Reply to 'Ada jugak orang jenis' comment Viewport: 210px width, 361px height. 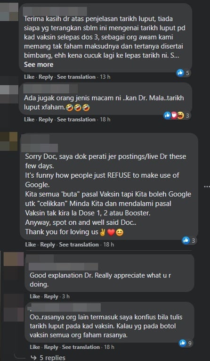(x=46, y=120)
